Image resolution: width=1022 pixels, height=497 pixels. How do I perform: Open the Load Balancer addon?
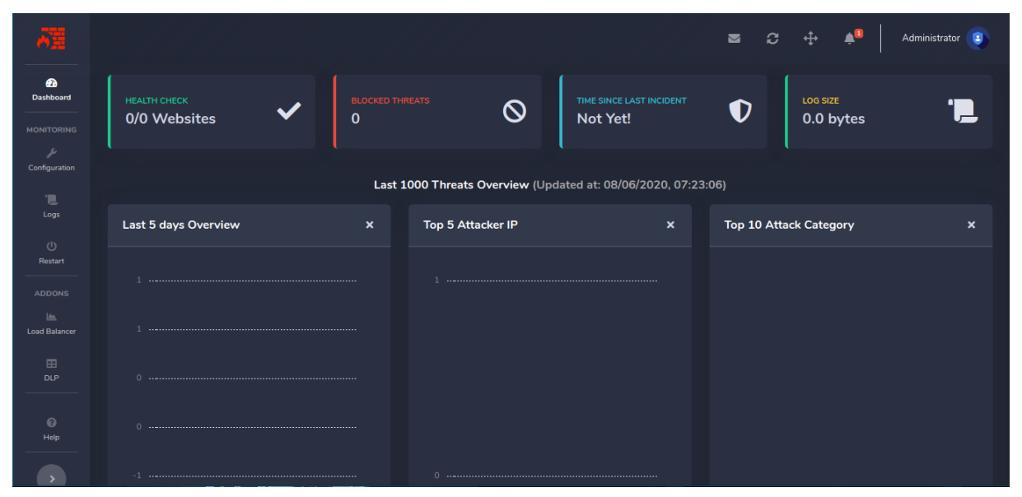coord(51,323)
